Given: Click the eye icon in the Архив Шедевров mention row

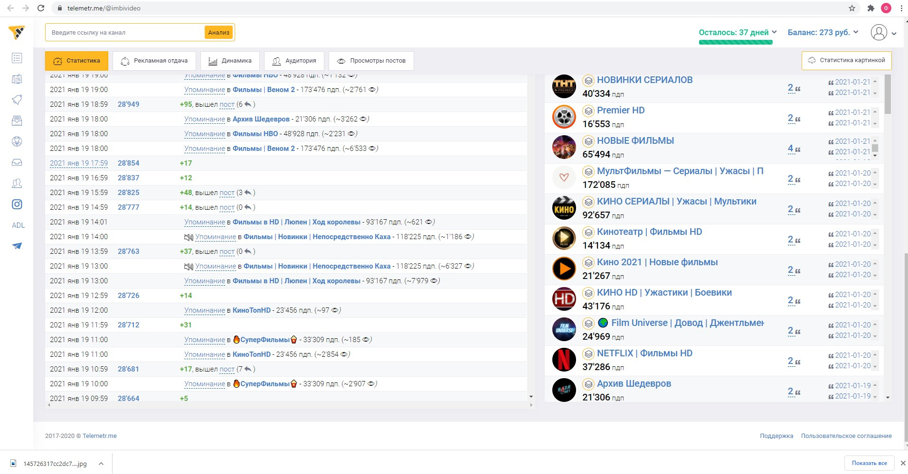Looking at the screenshot, I should point(364,119).
